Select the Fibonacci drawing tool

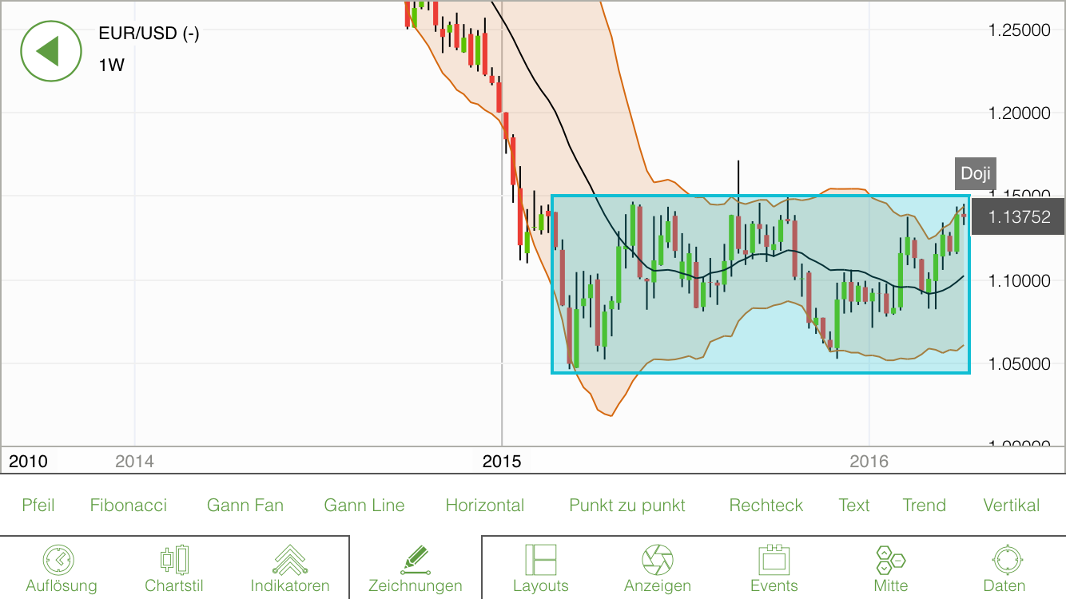128,505
